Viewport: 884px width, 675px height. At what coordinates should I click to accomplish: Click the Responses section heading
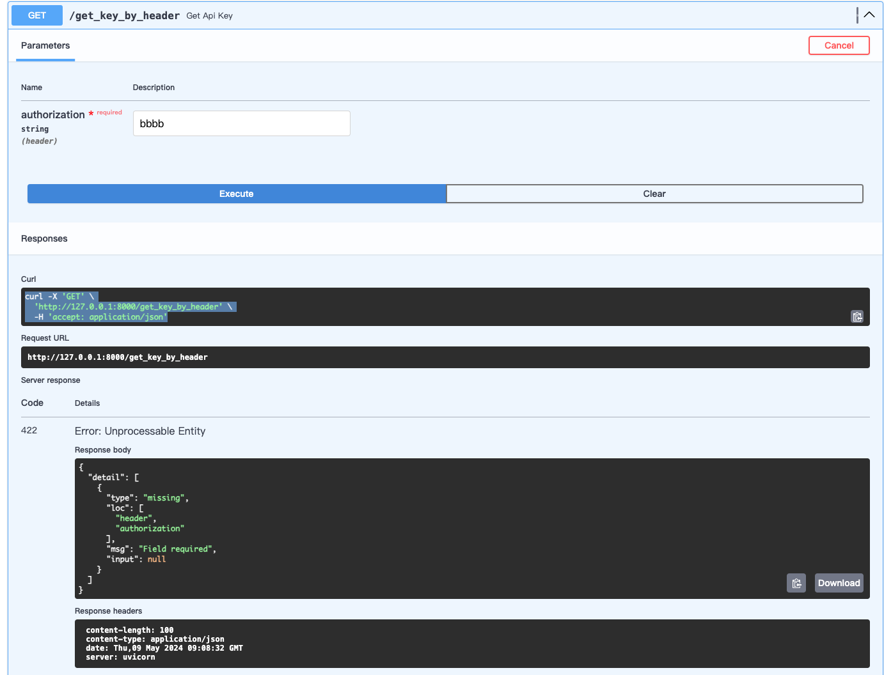click(44, 238)
